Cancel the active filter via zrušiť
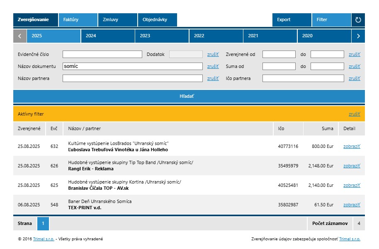The image size is (379, 249). [x=354, y=114]
